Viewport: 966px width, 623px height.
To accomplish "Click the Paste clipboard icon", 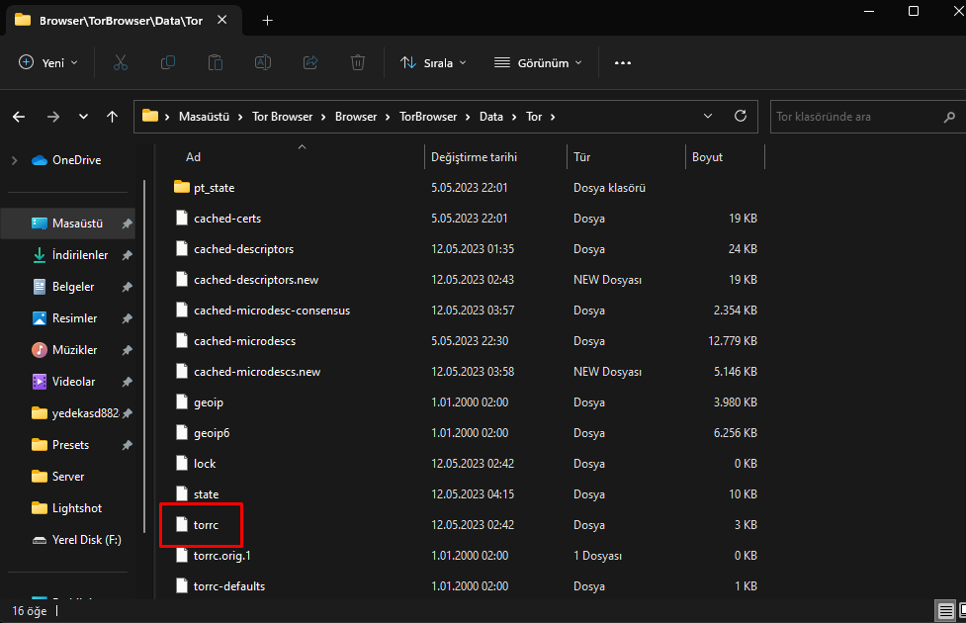I will tap(215, 63).
